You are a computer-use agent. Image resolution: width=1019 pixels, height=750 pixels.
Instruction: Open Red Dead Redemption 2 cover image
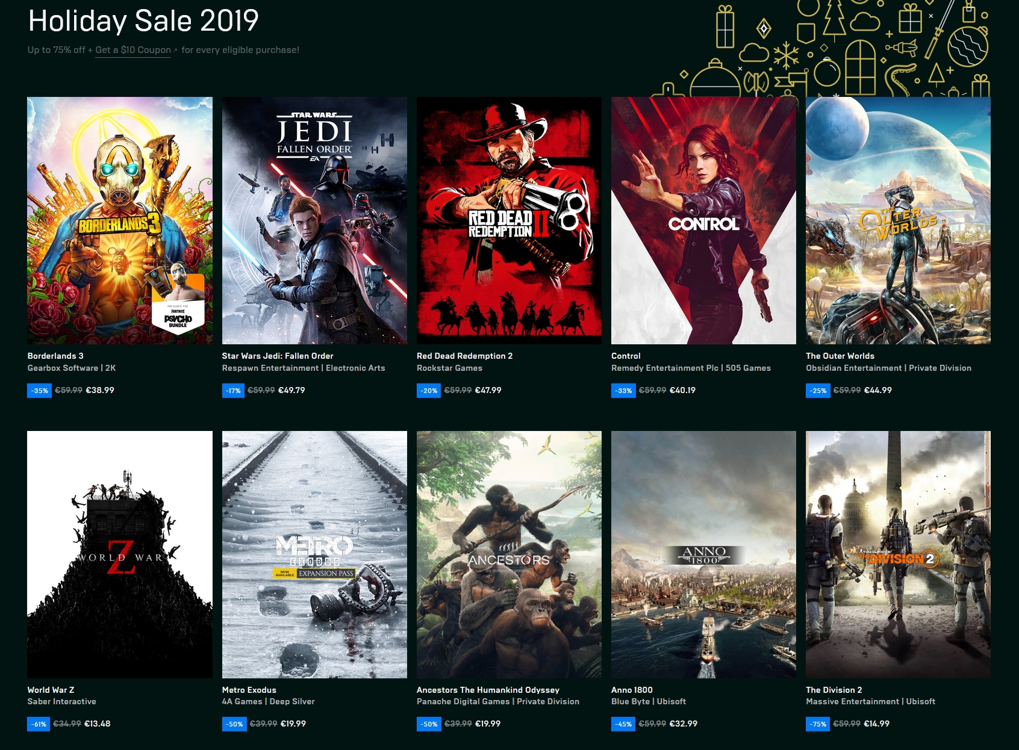click(509, 220)
